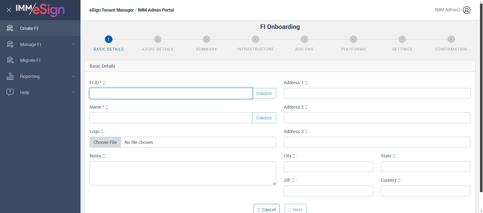Jump to the Infrastructure step

255,39
